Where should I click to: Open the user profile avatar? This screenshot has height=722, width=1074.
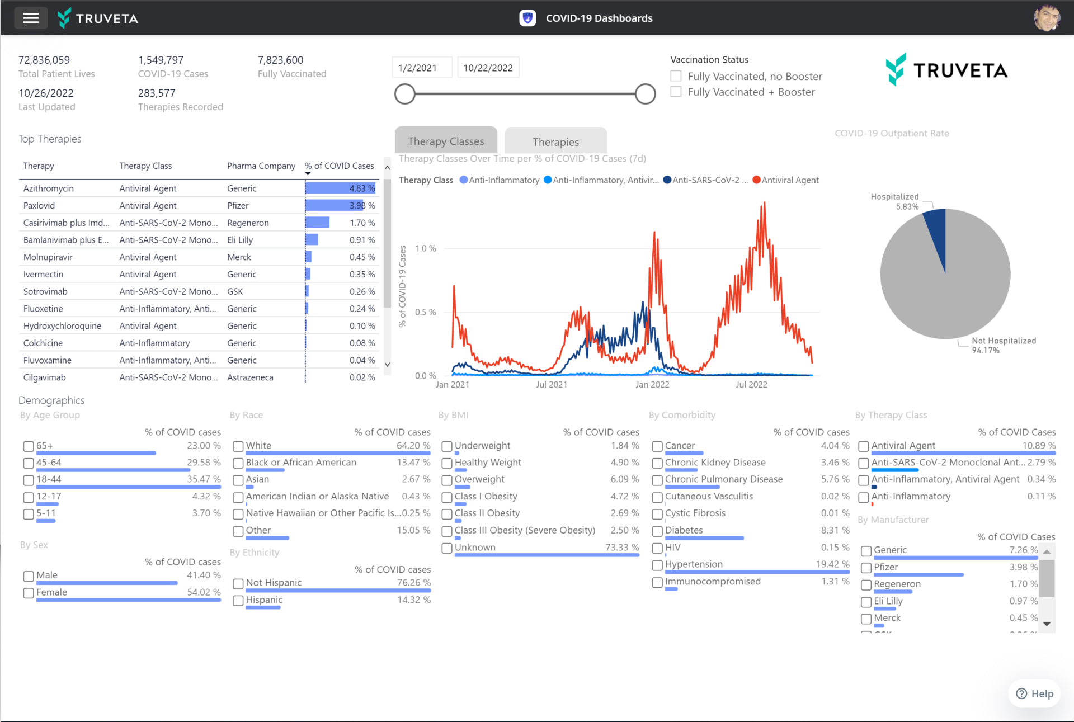[x=1047, y=18]
